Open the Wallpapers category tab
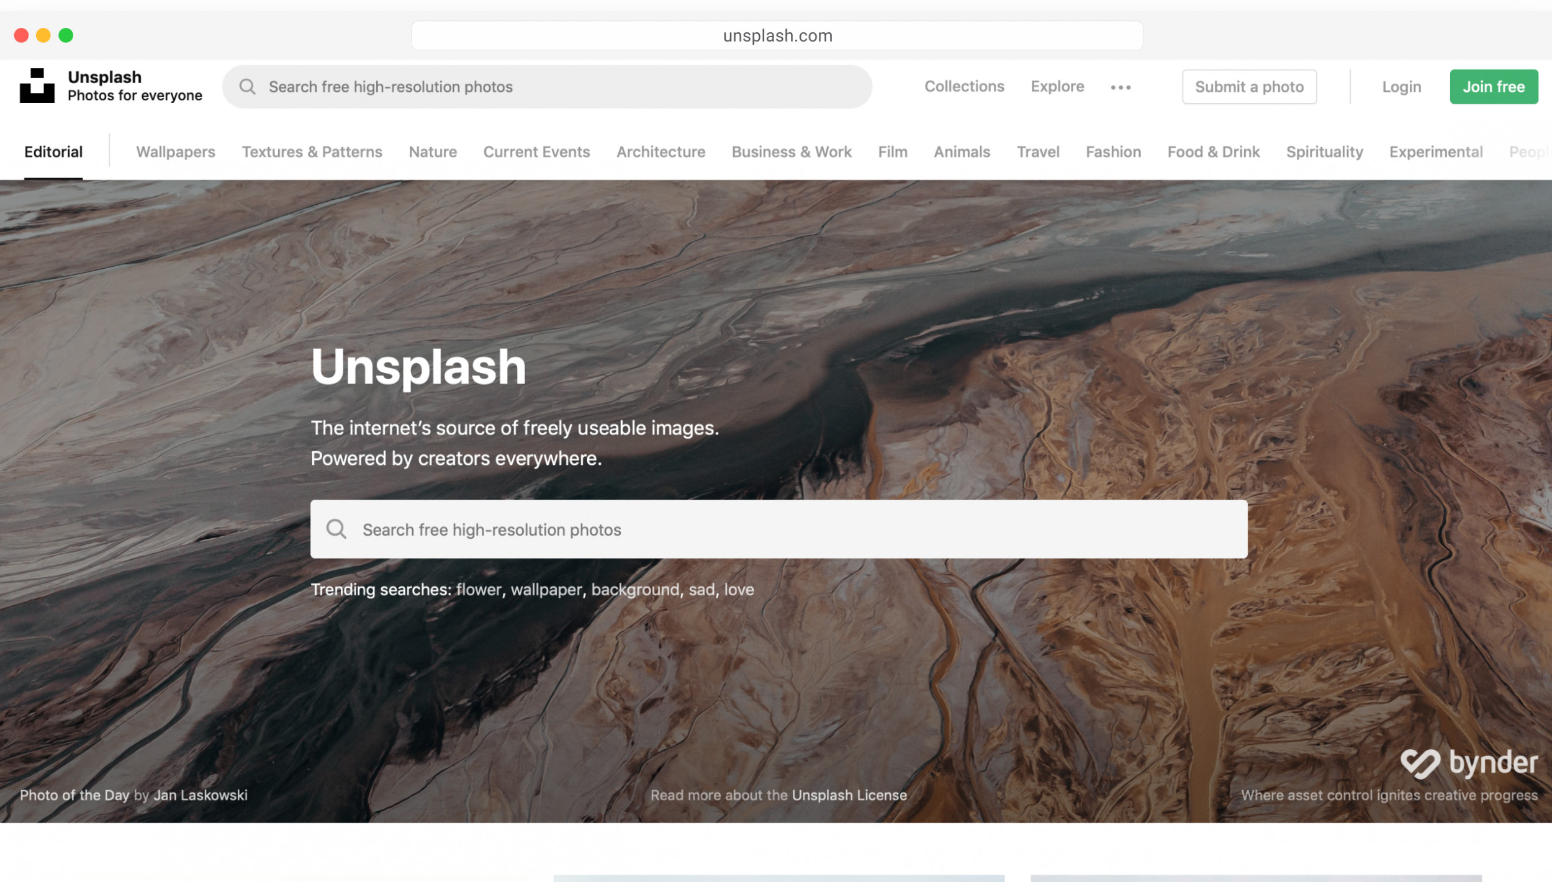This screenshot has width=1552, height=882. click(x=176, y=152)
